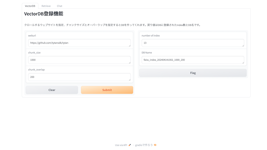Grab the DB Name textbox resize handle
Viewport: 267px width, 150px height.
pyautogui.click(x=243, y=63)
